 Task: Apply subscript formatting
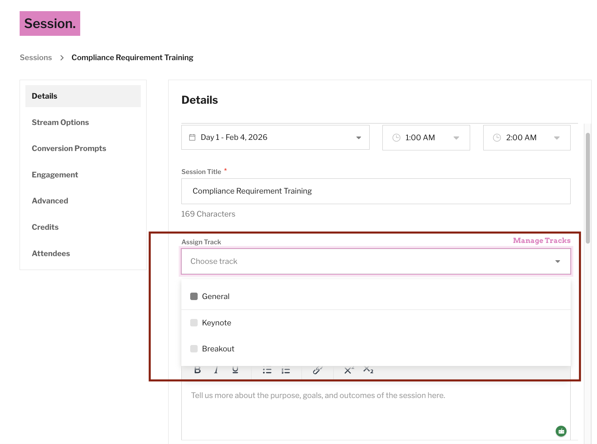pyautogui.click(x=368, y=370)
